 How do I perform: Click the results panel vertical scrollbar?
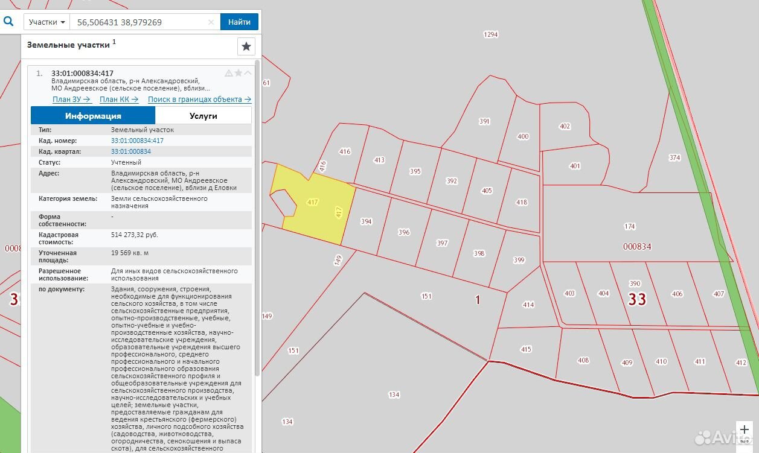click(258, 217)
